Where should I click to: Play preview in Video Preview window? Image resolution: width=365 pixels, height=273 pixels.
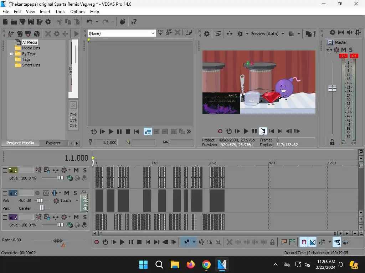click(246, 132)
